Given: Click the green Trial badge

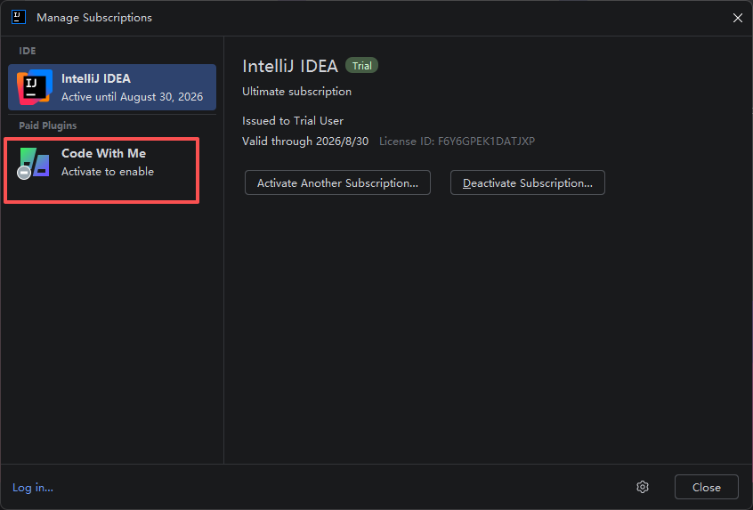Looking at the screenshot, I should pos(361,66).
